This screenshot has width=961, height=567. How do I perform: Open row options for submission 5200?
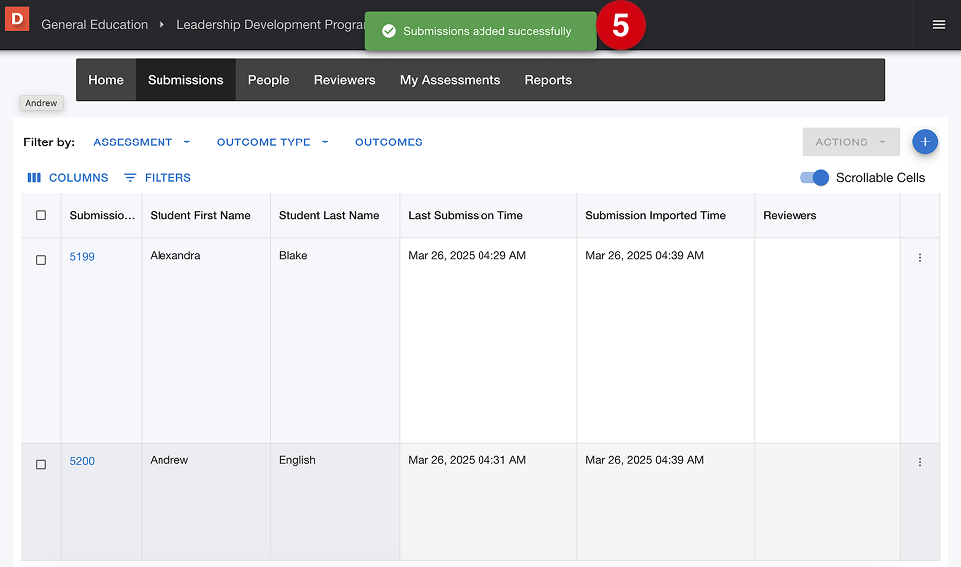(x=919, y=462)
